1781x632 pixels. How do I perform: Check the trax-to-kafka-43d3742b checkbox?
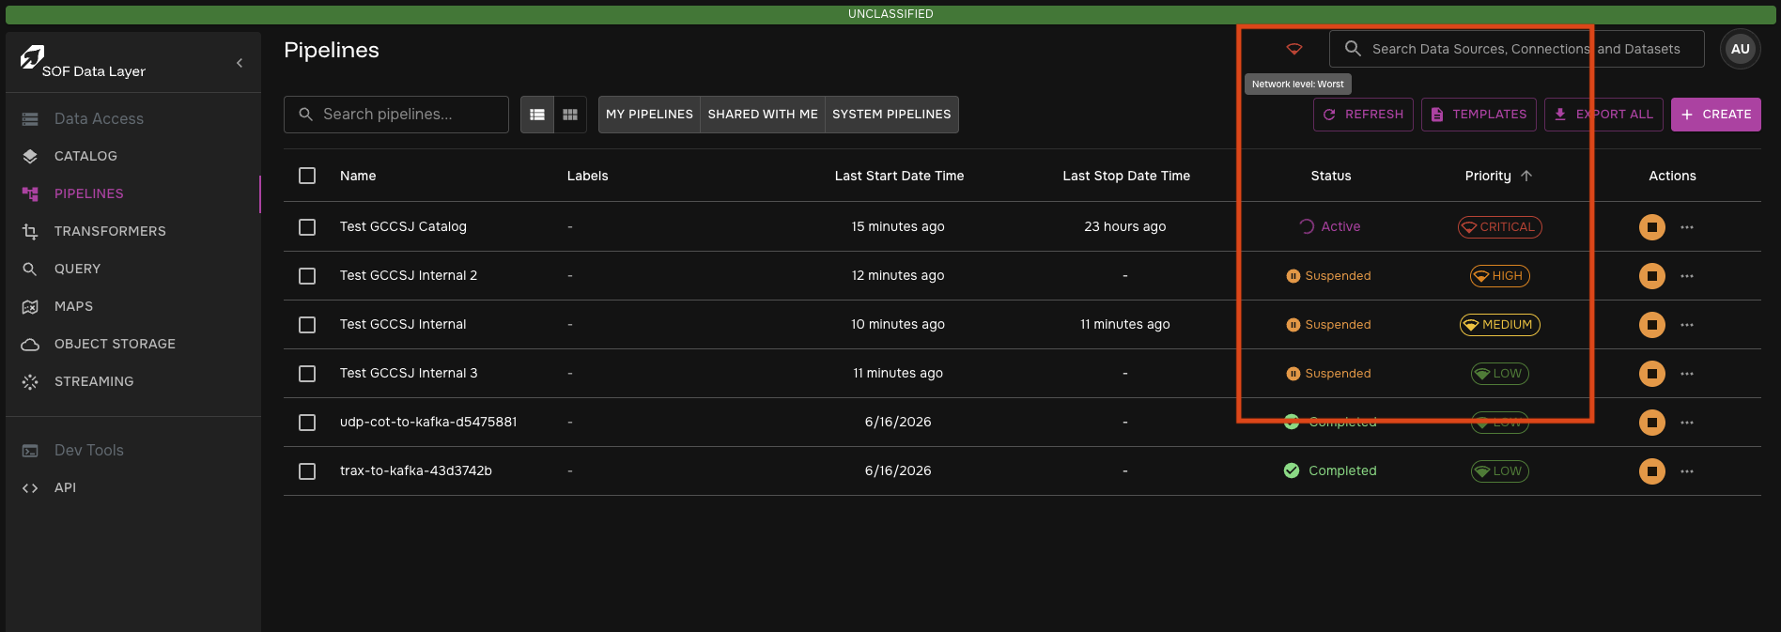tap(307, 470)
